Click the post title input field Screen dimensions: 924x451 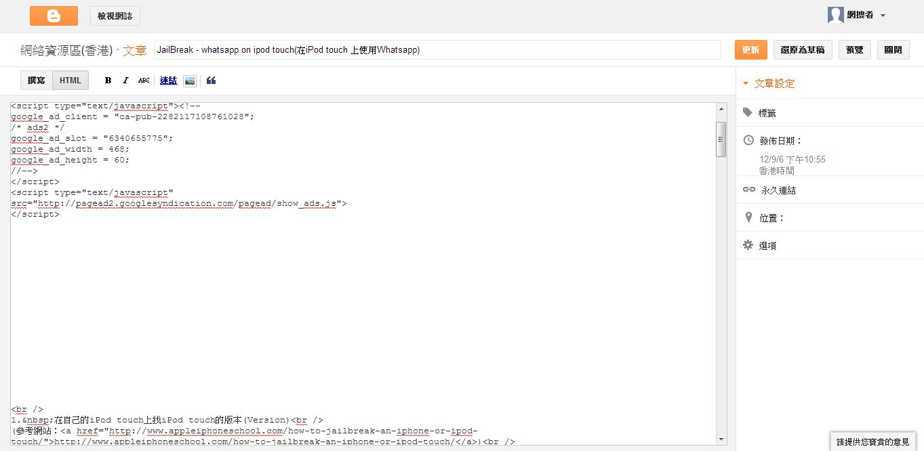coord(437,50)
